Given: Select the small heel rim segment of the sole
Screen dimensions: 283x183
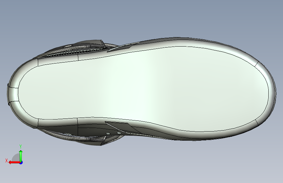Looking at the screenshot, I should click(13, 95).
